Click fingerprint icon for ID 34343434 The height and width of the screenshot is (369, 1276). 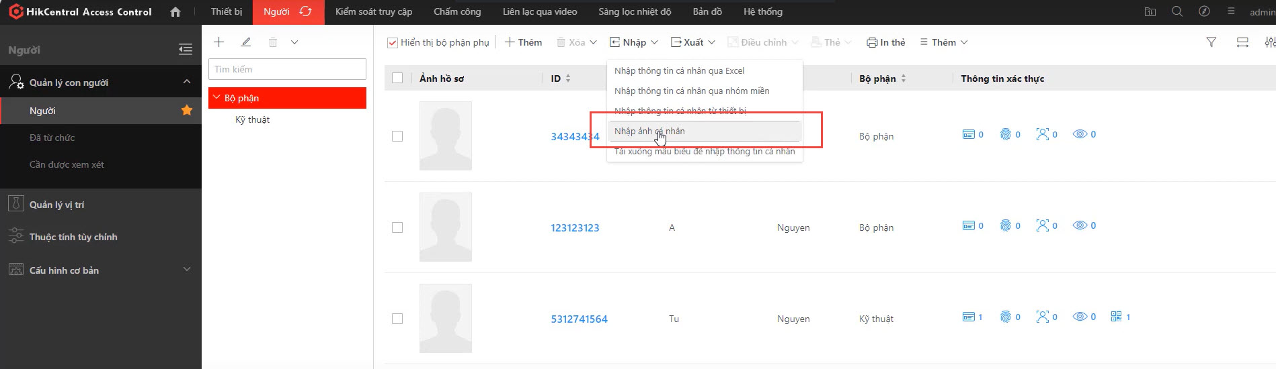click(1006, 134)
